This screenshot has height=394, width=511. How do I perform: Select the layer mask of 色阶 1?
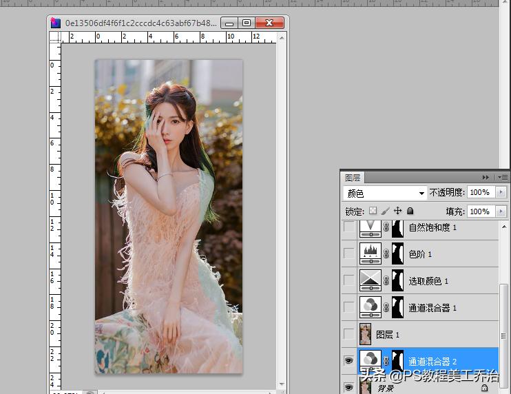pos(397,254)
